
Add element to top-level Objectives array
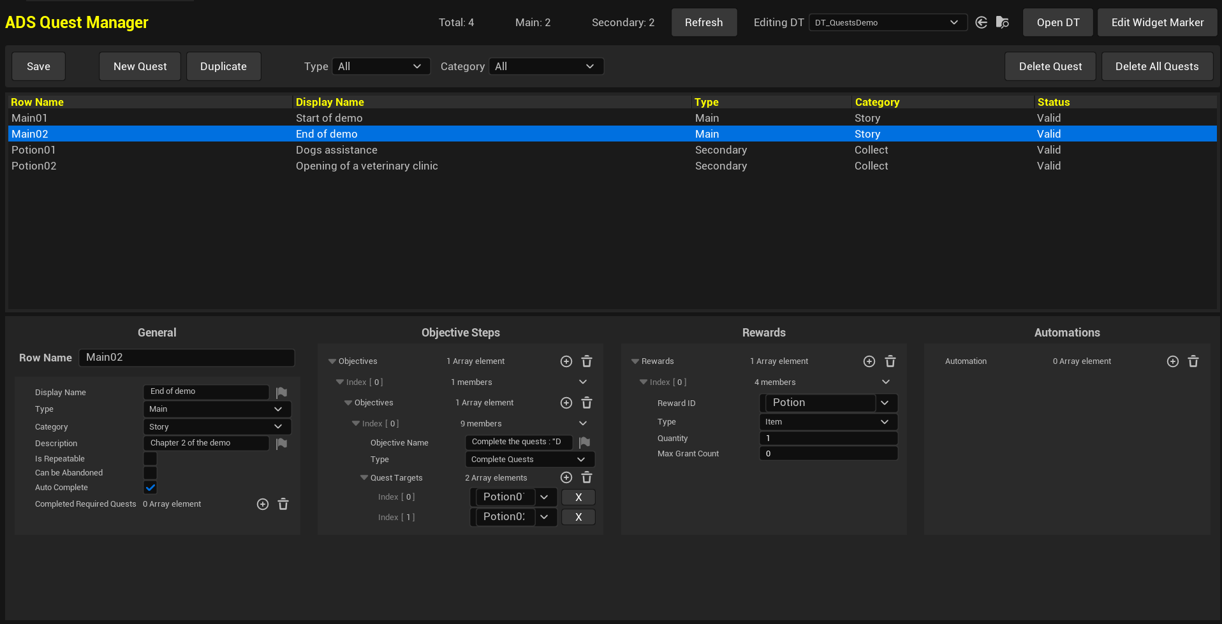point(566,361)
